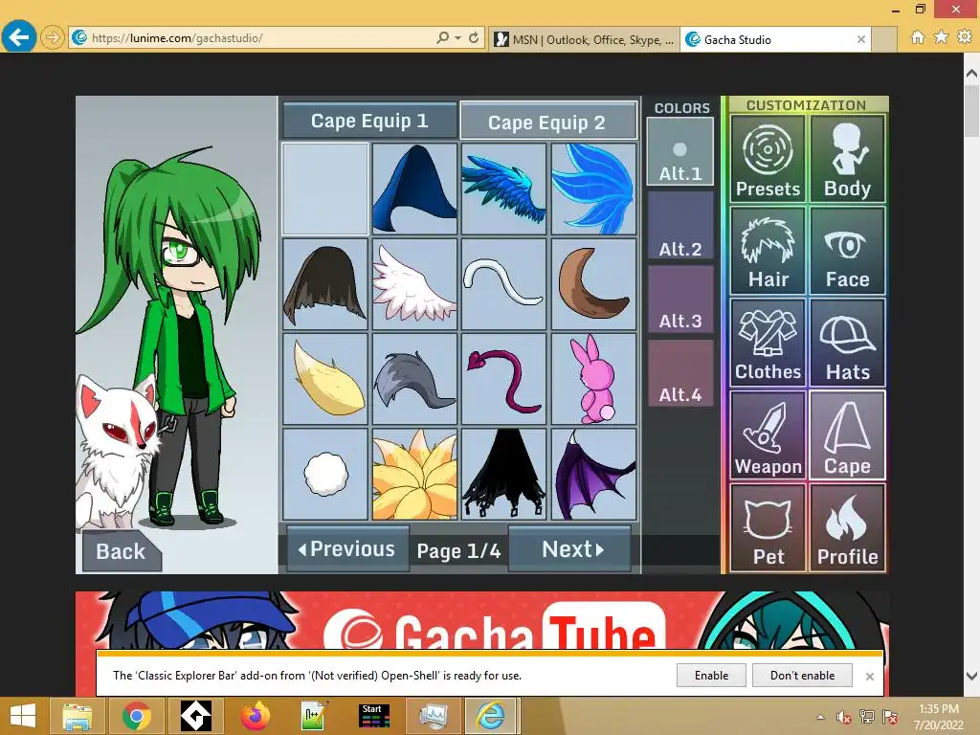The height and width of the screenshot is (735, 980).
Task: Click the browser forward arrow
Action: (53, 37)
